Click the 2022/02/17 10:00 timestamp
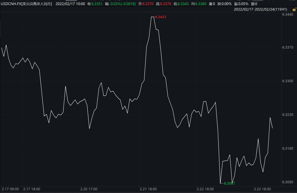The width and height of the screenshot is (297, 193). (x=70, y=4)
